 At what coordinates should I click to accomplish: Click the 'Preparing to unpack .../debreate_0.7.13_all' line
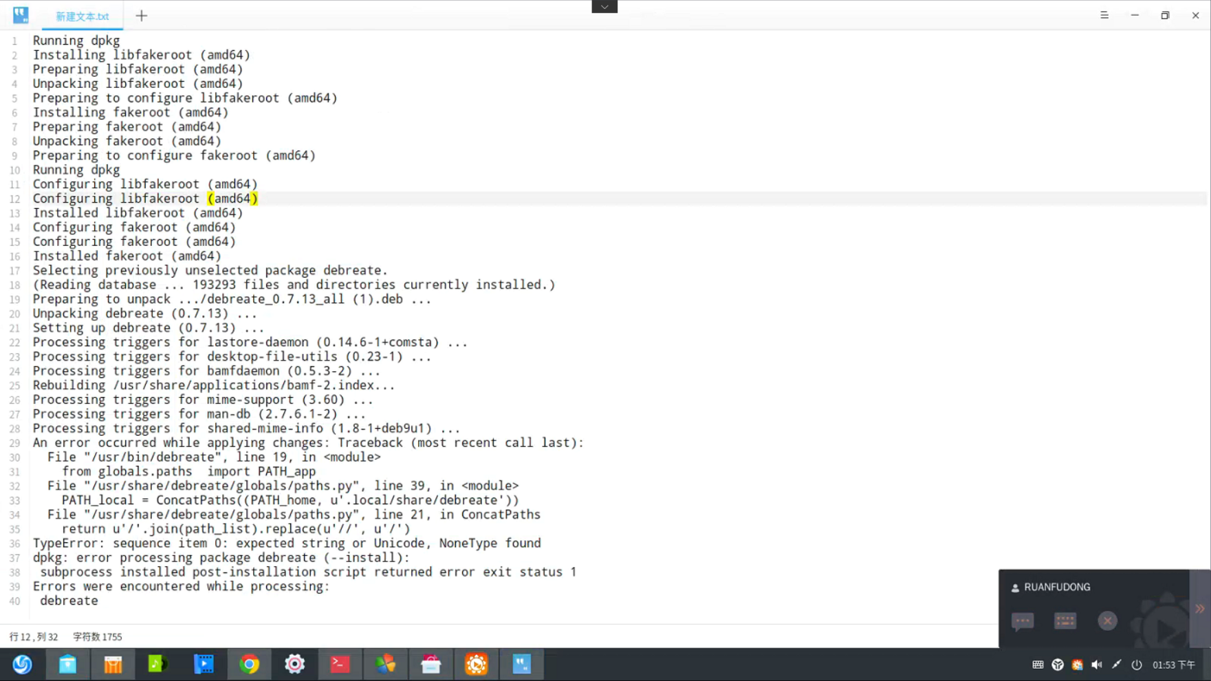click(x=232, y=300)
